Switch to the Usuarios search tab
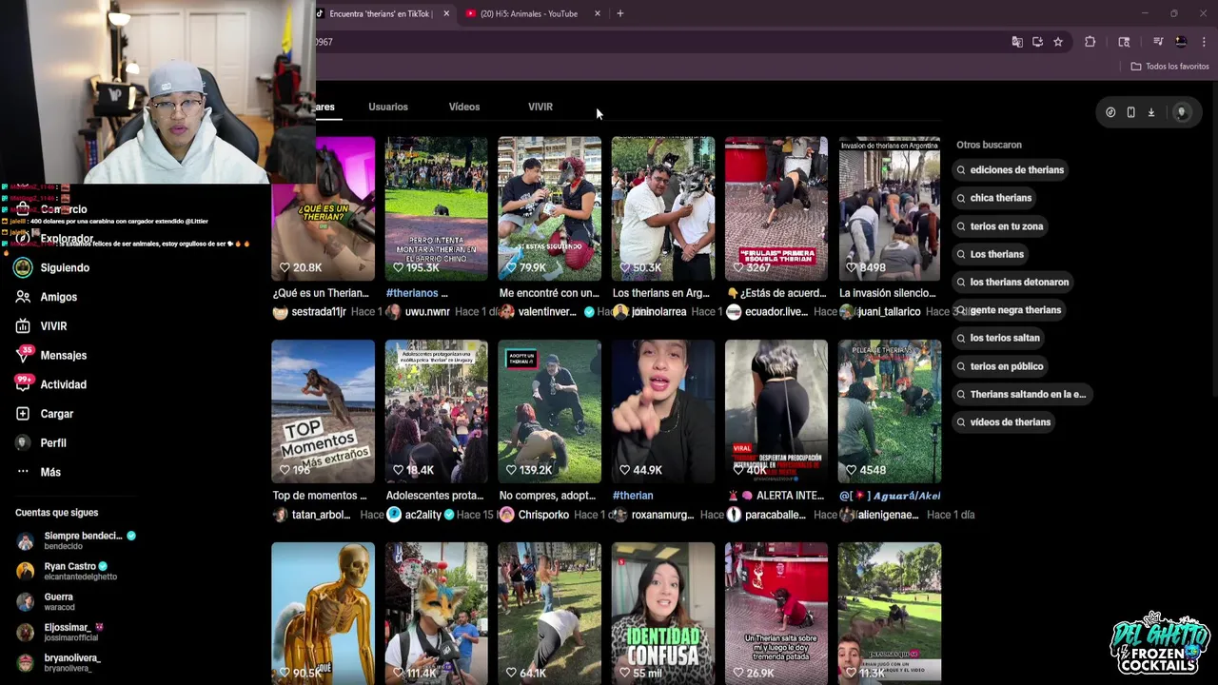 click(388, 107)
